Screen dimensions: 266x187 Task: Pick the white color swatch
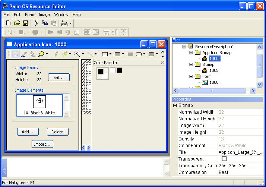[x=113, y=70]
